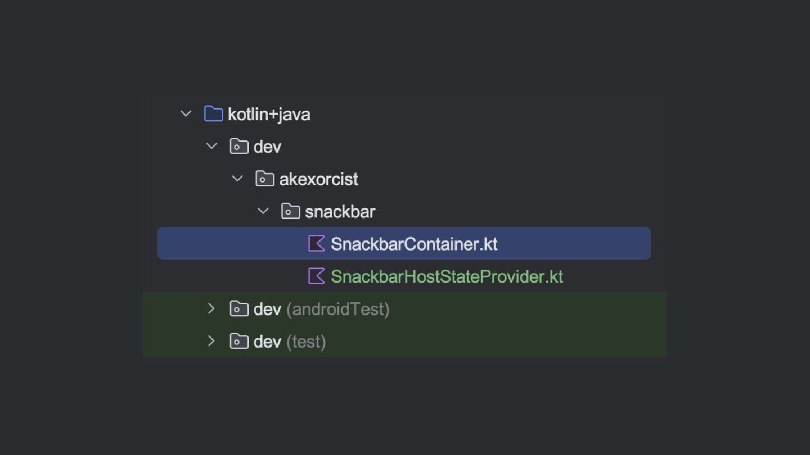
Task: Collapse the top dev package chevron
Action: point(211,147)
